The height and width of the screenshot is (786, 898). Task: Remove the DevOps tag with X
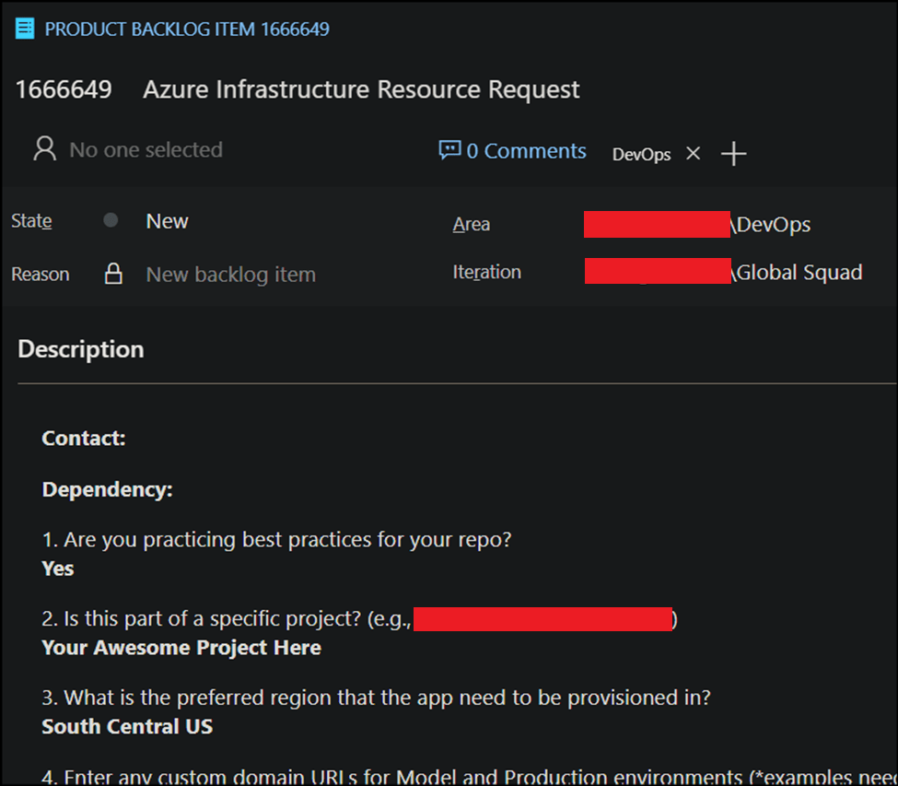694,154
